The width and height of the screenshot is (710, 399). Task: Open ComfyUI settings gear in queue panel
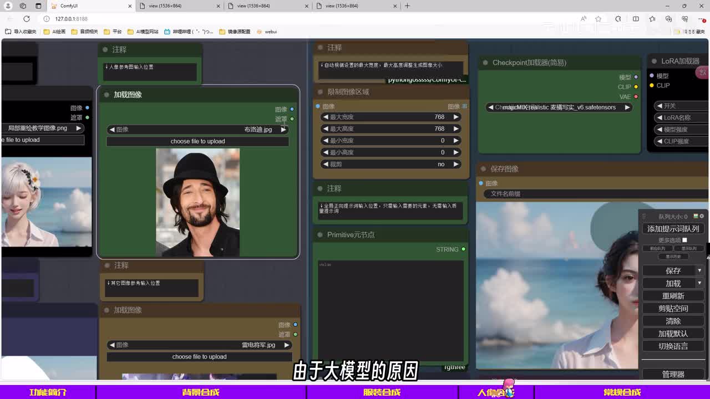[x=702, y=216]
